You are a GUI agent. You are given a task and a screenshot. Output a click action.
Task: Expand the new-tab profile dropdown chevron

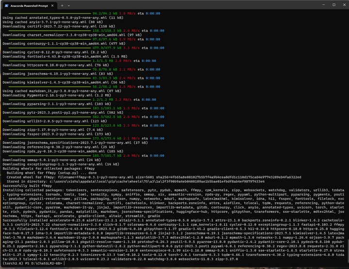[x=69, y=5]
